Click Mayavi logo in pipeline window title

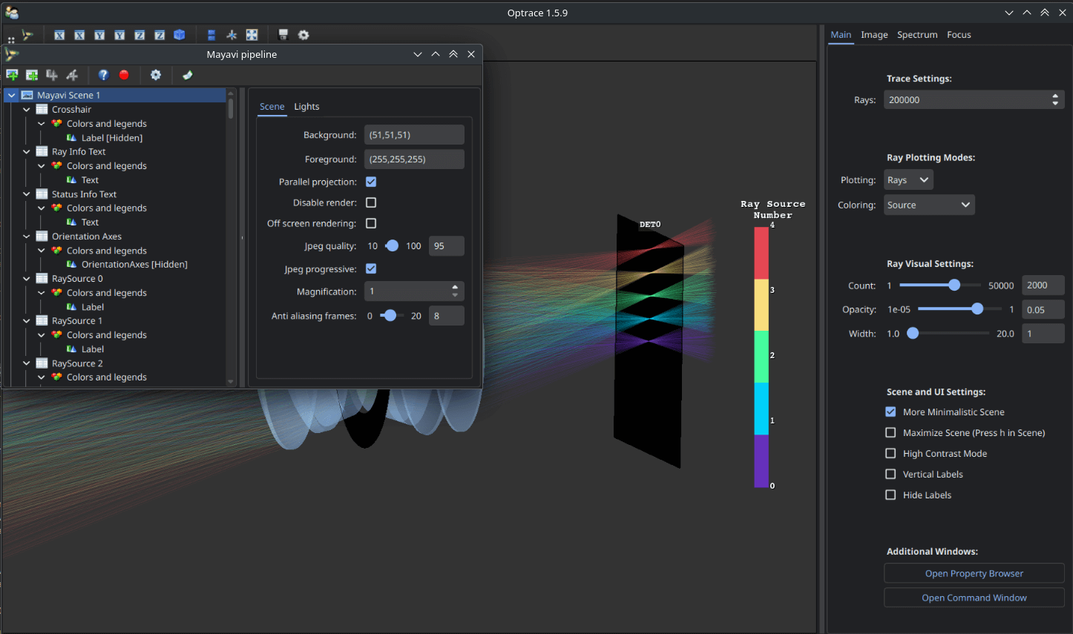point(12,54)
